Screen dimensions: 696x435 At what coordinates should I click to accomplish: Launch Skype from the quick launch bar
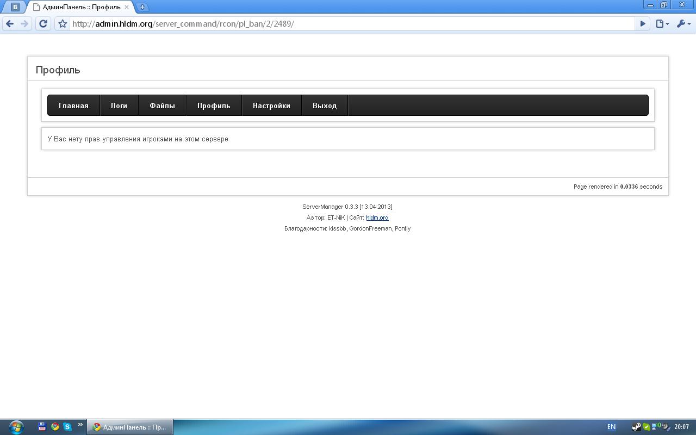pos(67,427)
